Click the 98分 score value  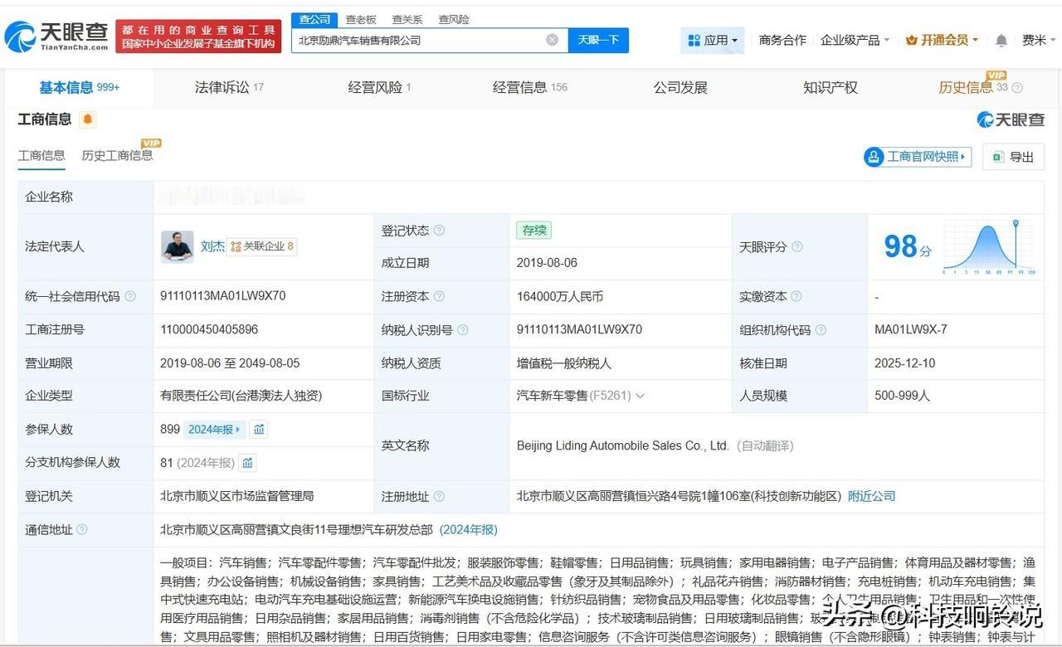908,246
